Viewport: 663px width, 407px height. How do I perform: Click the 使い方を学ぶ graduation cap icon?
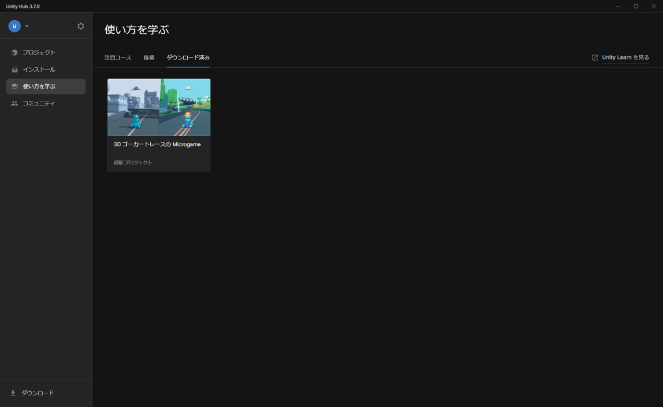click(x=14, y=86)
